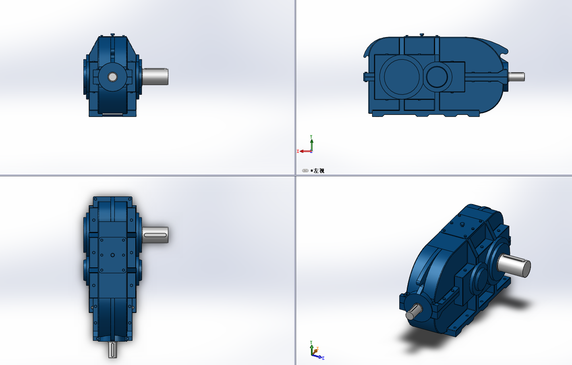Click the gray output shaft in the front view
Image resolution: width=572 pixels, height=365 pixels.
click(155, 77)
